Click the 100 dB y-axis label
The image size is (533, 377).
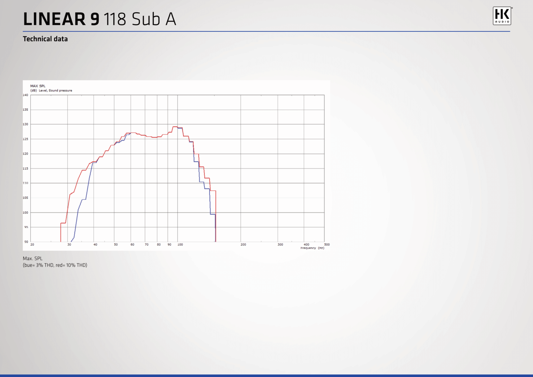point(26,213)
